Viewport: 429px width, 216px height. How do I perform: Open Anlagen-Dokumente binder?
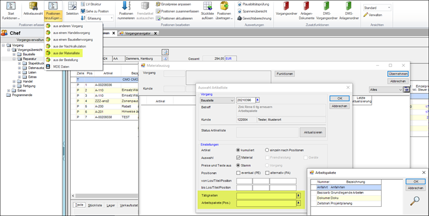point(307,11)
